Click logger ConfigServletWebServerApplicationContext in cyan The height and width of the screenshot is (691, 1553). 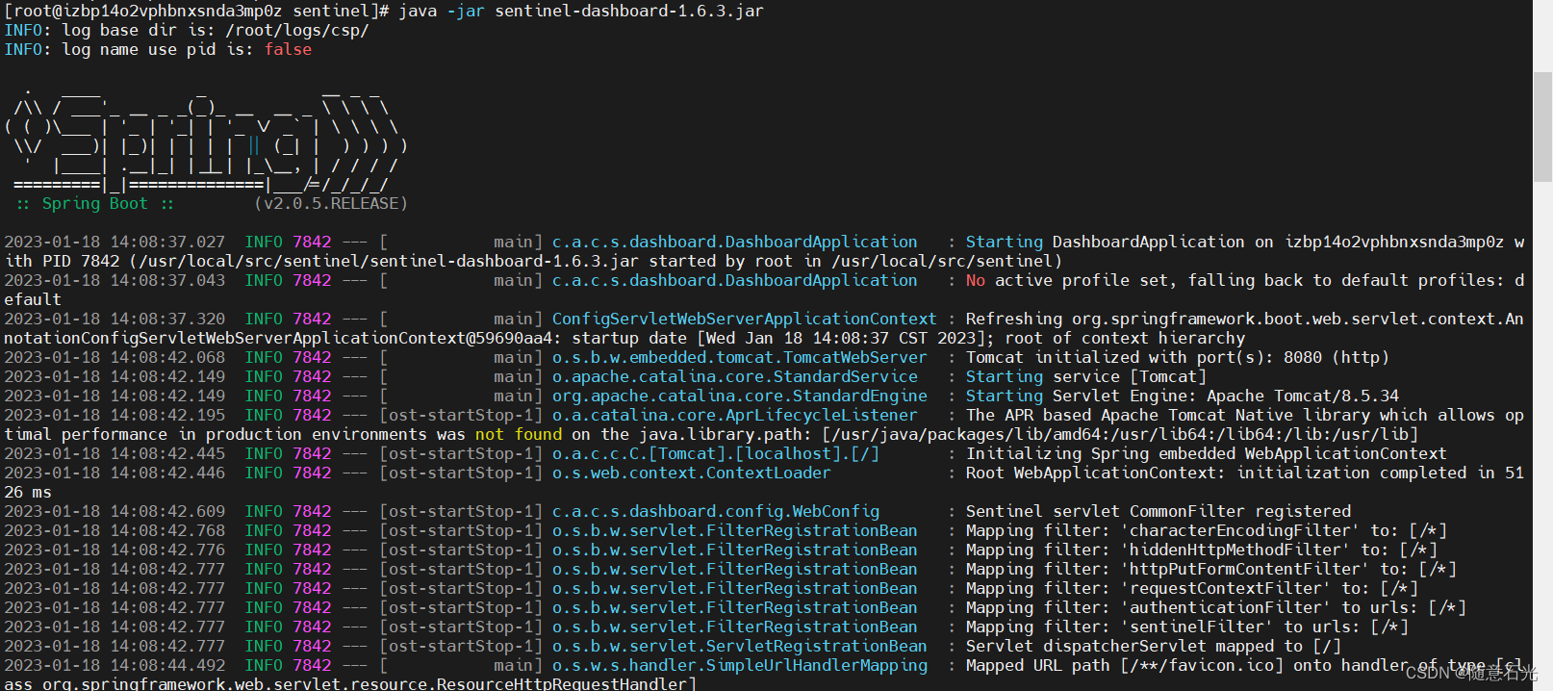[745, 319]
